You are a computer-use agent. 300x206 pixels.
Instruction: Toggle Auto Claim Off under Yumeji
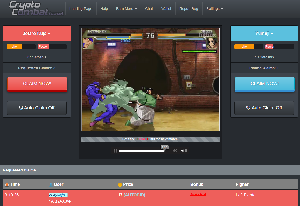click(264, 108)
